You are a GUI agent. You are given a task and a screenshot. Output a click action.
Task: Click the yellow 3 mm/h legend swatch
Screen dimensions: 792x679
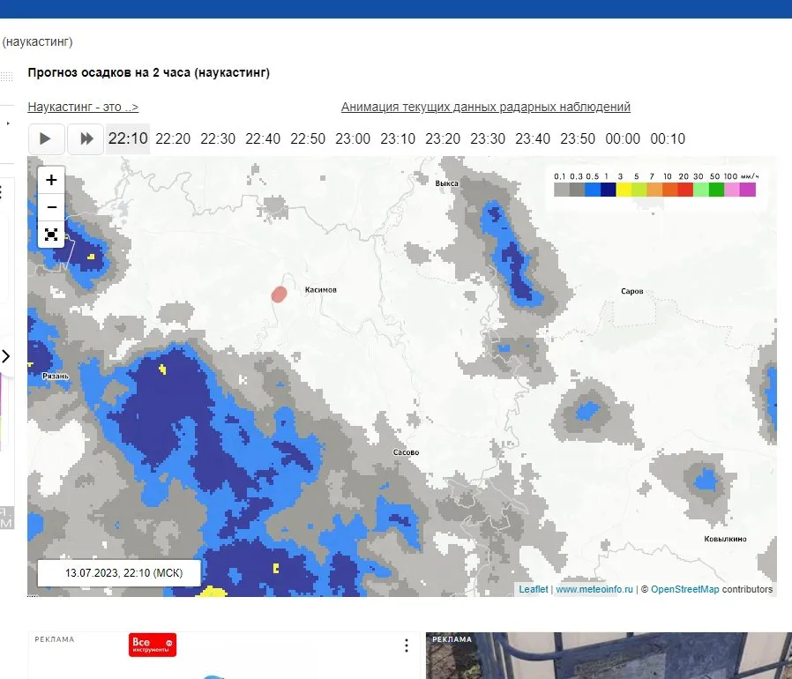point(622,189)
